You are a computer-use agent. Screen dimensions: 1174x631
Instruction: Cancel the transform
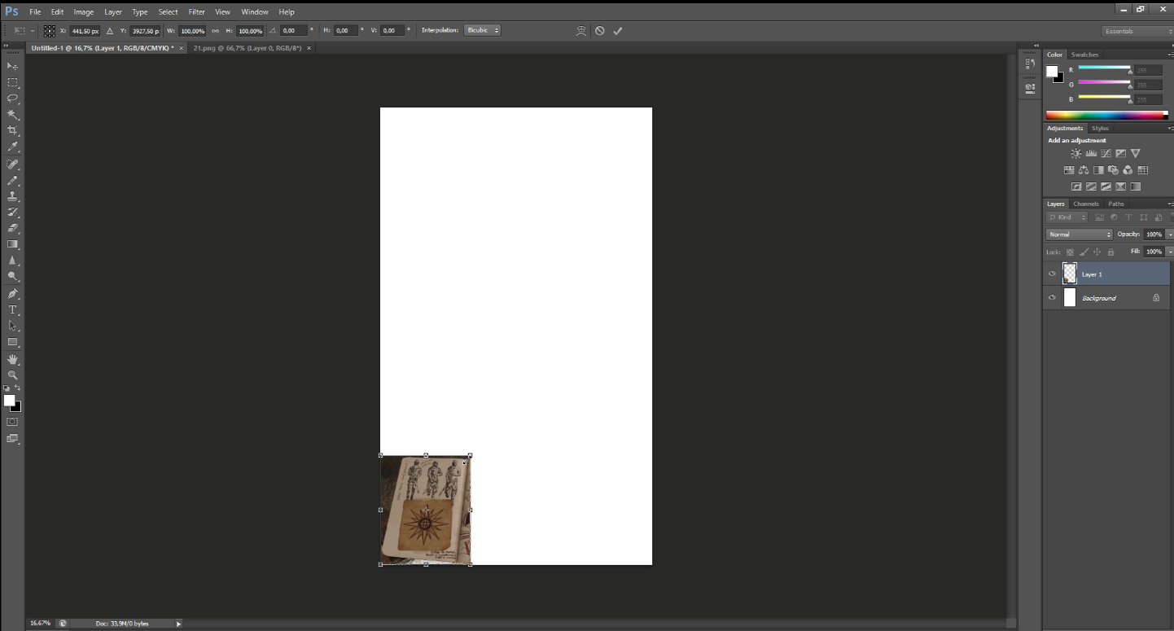pyautogui.click(x=599, y=30)
